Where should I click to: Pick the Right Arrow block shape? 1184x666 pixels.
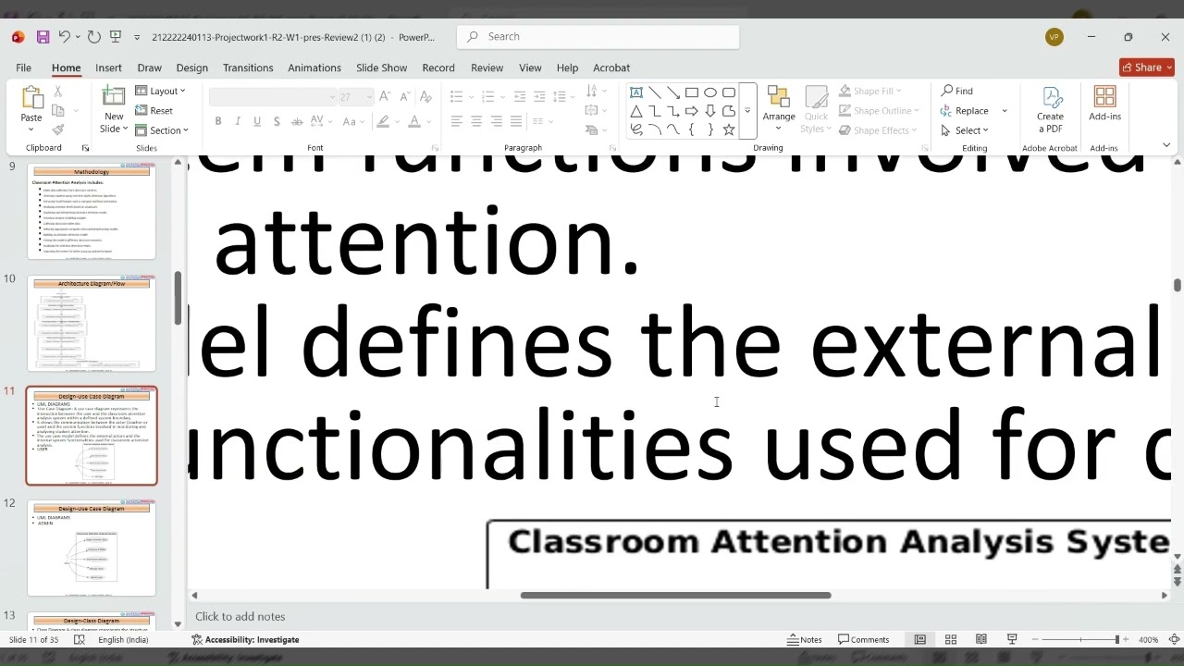coord(692,111)
